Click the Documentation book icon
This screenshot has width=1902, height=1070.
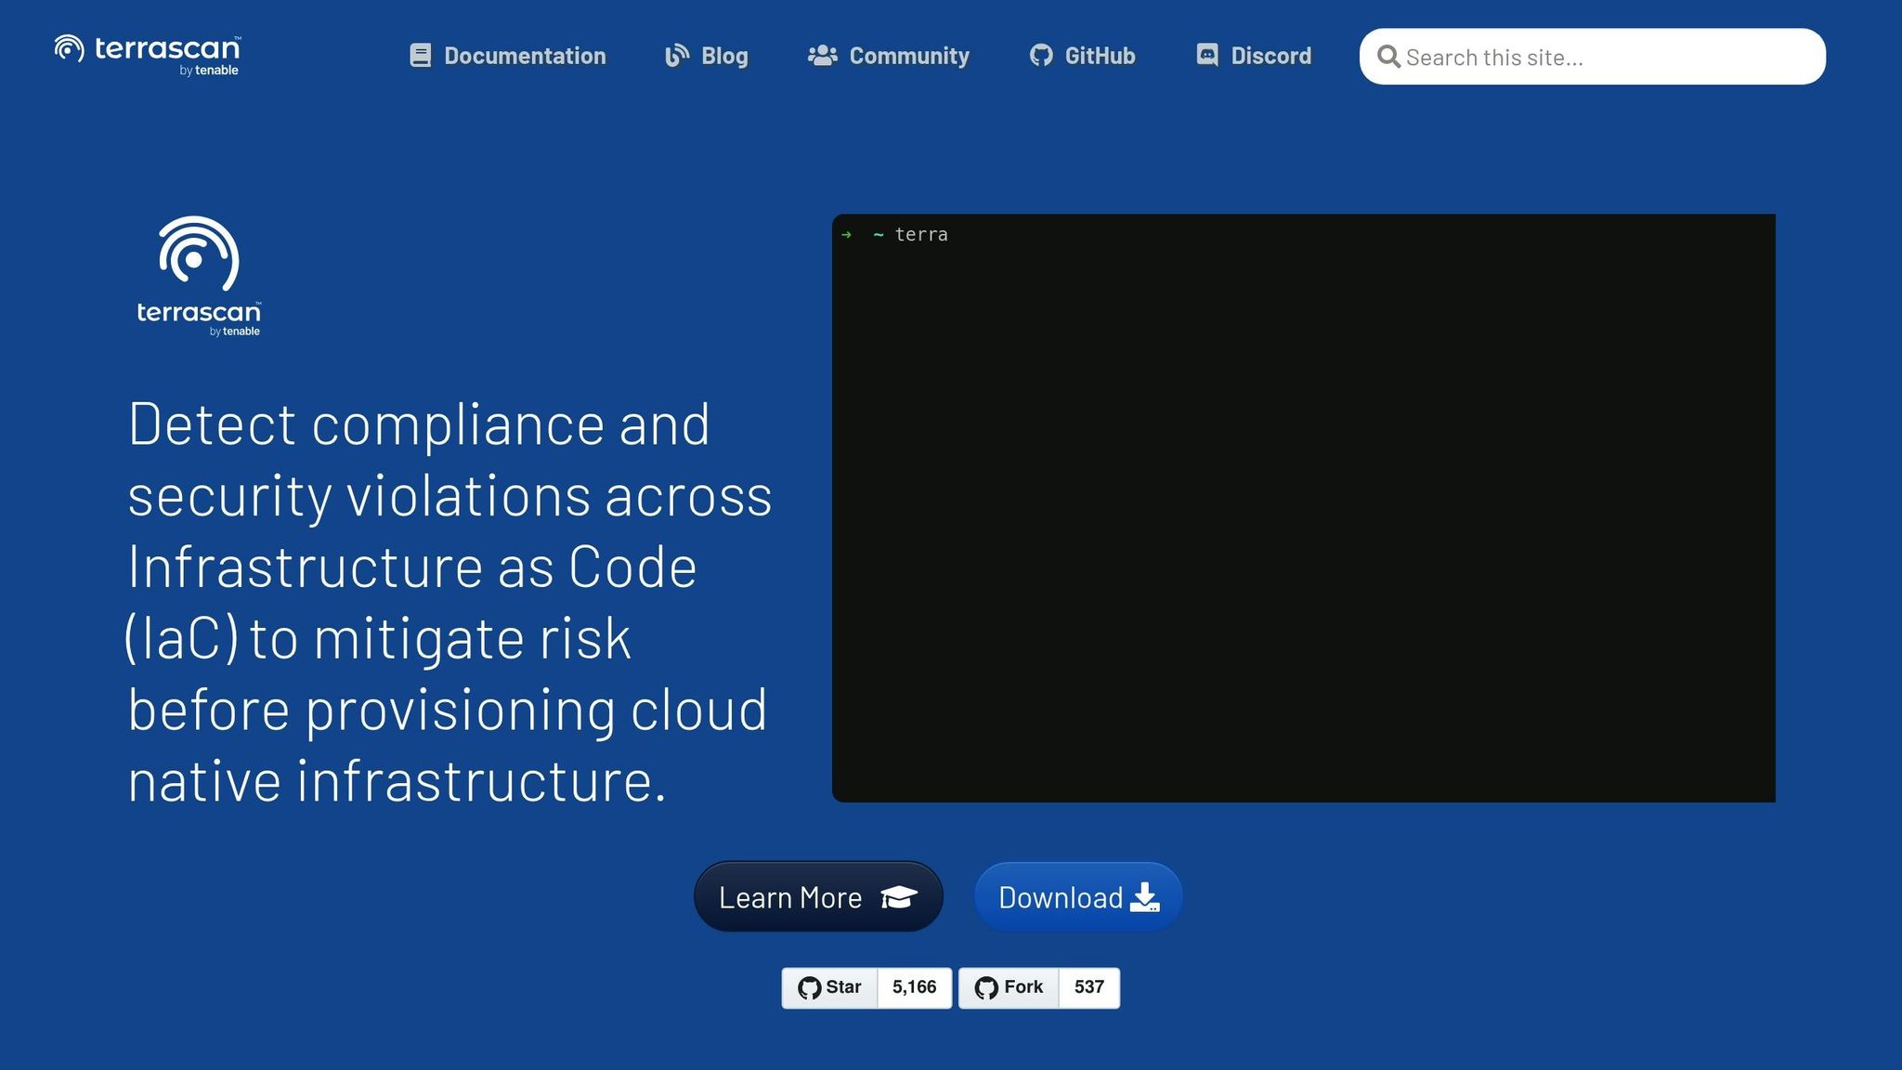tap(421, 56)
